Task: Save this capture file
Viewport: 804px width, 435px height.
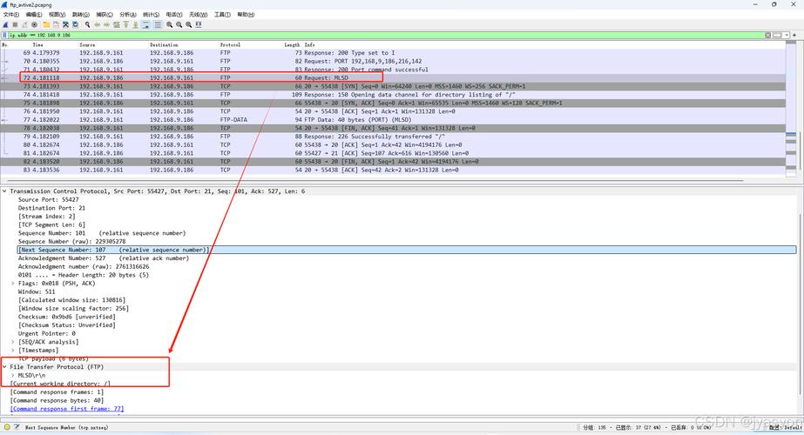Action: pyautogui.click(x=56, y=24)
